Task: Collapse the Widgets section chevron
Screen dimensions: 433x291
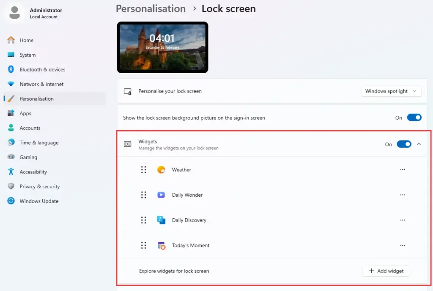Action: (x=419, y=144)
